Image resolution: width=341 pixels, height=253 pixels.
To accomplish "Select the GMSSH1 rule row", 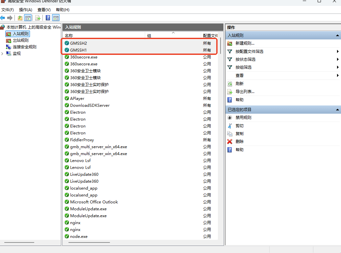I will [x=140, y=50].
